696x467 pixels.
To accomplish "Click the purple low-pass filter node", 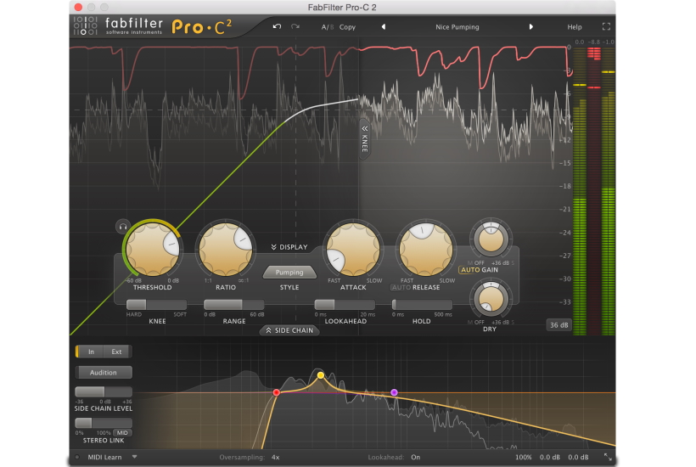I will [394, 392].
